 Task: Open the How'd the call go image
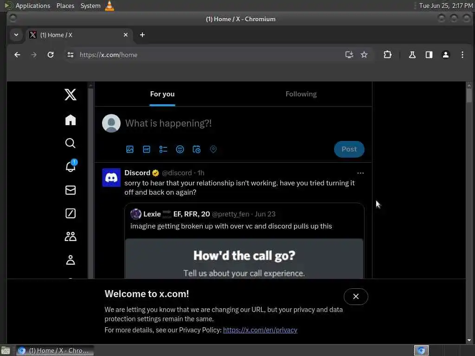[x=244, y=259]
